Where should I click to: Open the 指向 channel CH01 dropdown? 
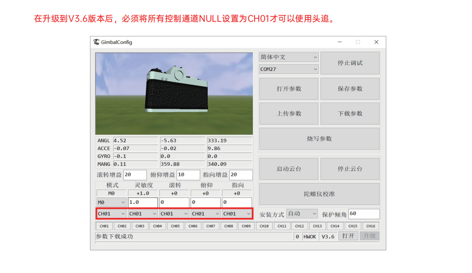237,214
